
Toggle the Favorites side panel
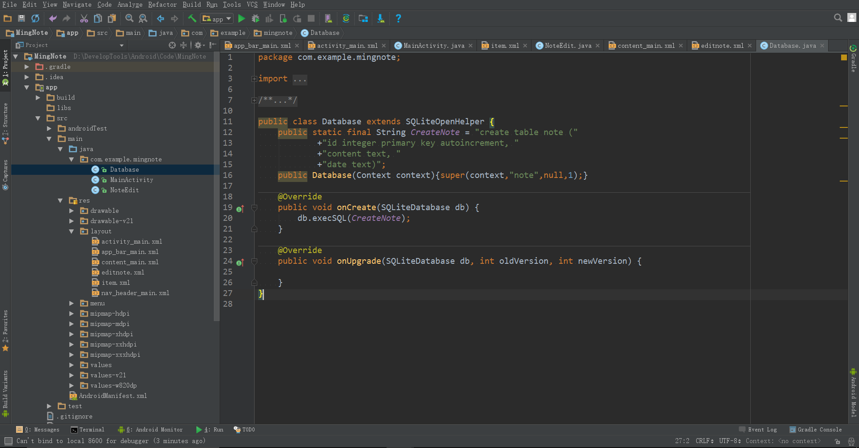click(5, 330)
